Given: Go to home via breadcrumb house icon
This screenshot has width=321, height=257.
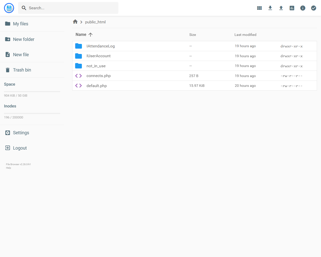Looking at the screenshot, I should coord(75,22).
